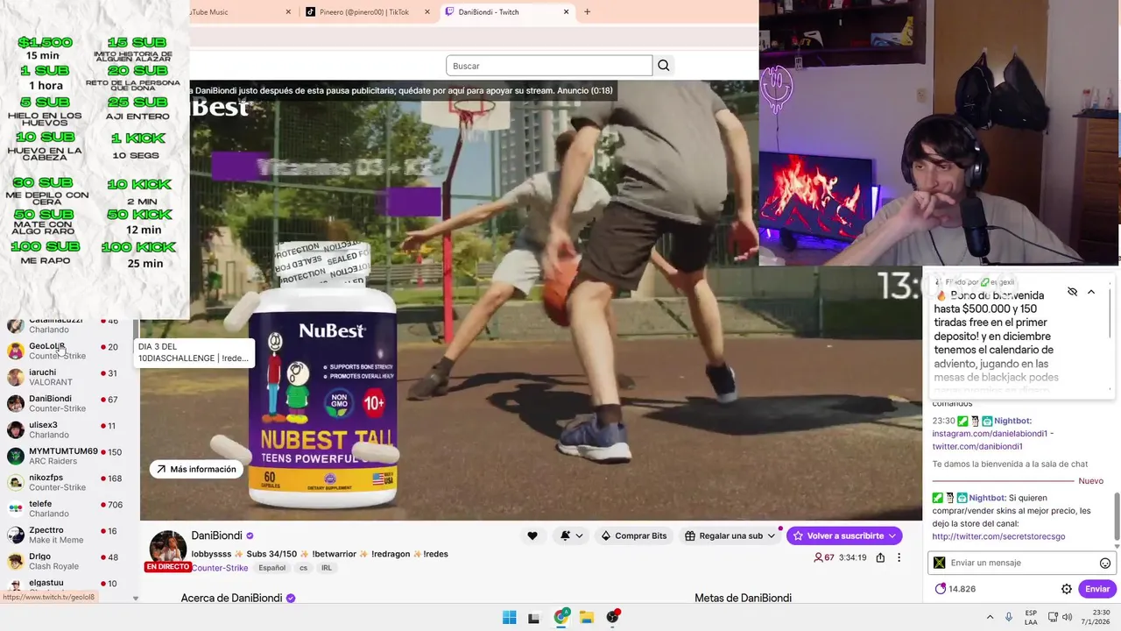Click the Metas de DaniBiondi heading
The image size is (1121, 631).
743,598
